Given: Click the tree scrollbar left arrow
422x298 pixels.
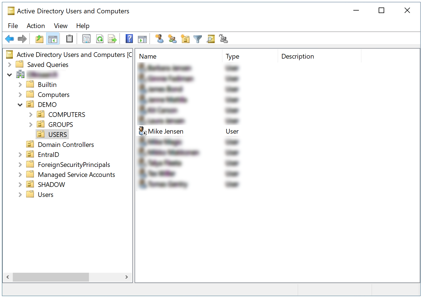Looking at the screenshot, I should pos(8,277).
